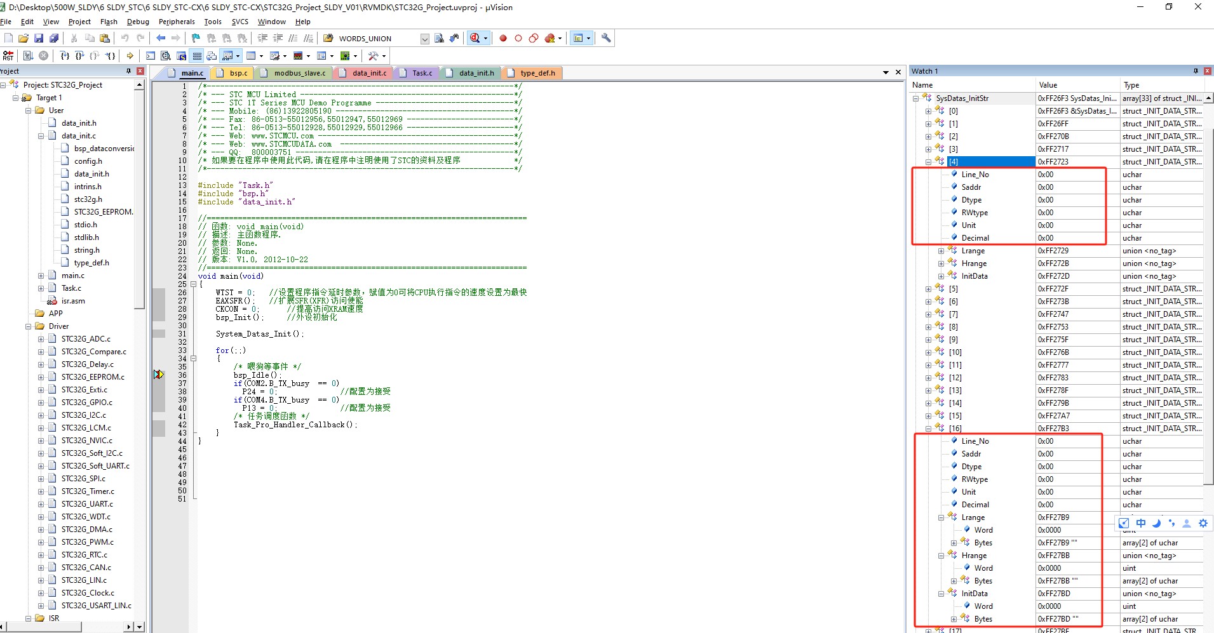This screenshot has height=633, width=1214.
Task: Insert a bookmark with the flag icon
Action: 196,38
